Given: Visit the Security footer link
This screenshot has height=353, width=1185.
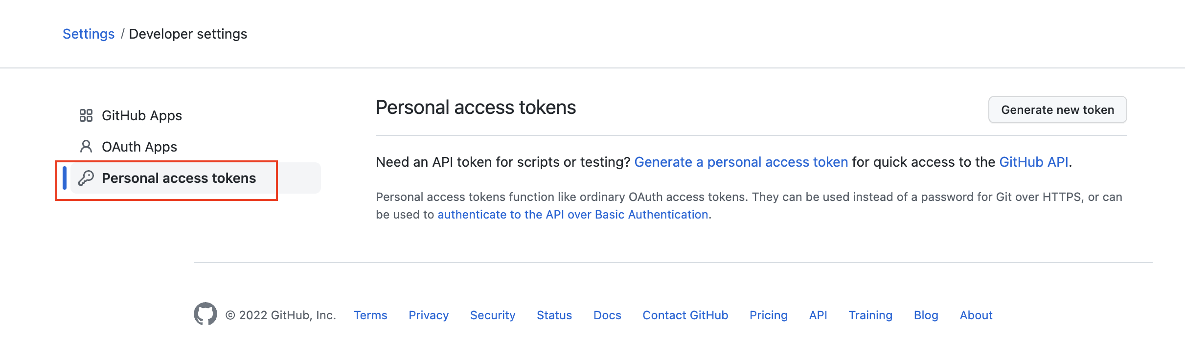Looking at the screenshot, I should point(493,315).
